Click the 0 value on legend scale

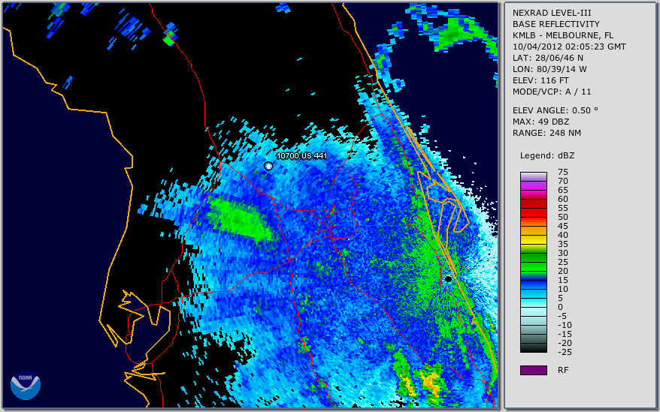pyautogui.click(x=560, y=307)
